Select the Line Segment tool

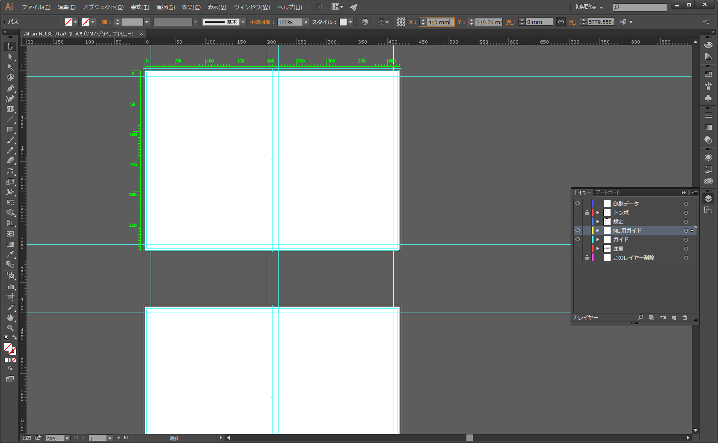10,120
